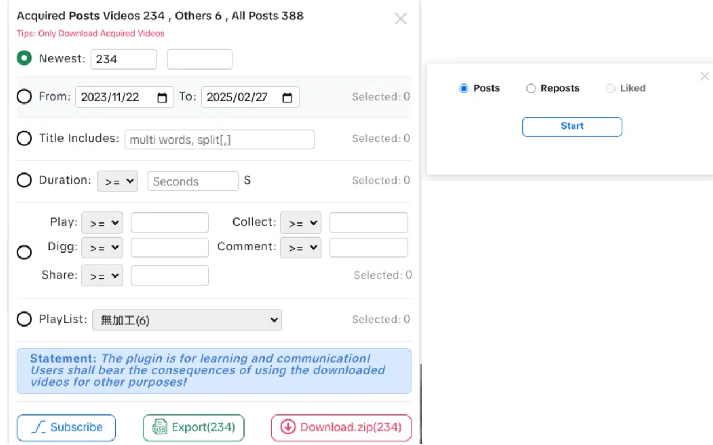The height and width of the screenshot is (445, 713).
Task: Click the Export(234) spreadsheet button
Action: [x=193, y=427]
